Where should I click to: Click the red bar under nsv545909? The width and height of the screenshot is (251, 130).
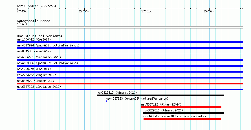(x=130, y=84)
